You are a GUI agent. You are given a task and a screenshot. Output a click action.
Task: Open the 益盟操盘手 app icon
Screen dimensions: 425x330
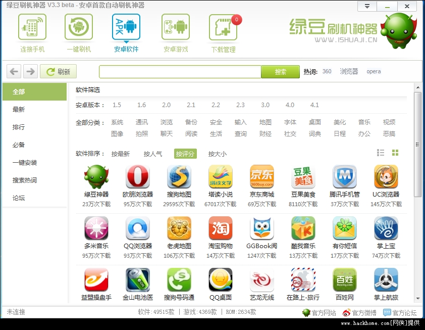pyautogui.click(x=96, y=280)
